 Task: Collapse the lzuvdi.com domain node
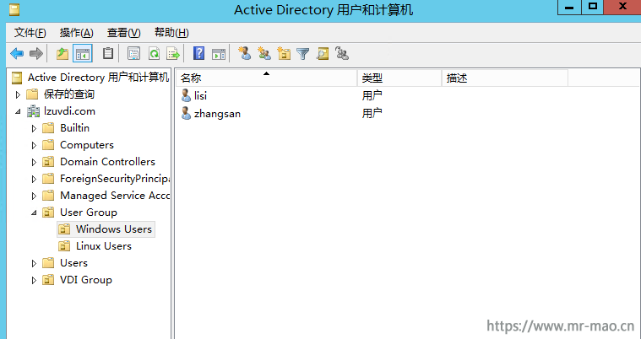pos(18,111)
